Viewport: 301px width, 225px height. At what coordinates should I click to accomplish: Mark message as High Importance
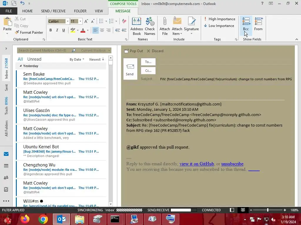coord(219,19)
